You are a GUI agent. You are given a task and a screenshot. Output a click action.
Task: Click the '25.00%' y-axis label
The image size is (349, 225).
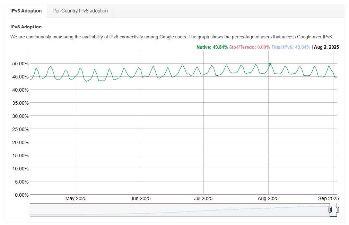pyautogui.click(x=20, y=129)
